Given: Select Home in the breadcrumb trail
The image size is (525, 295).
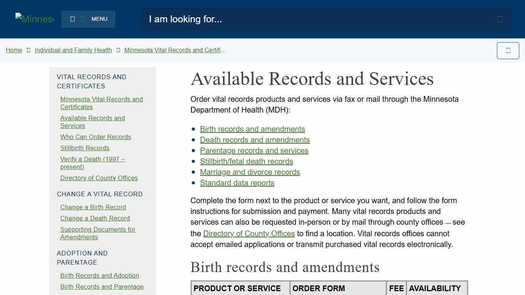Looking at the screenshot, I should tap(14, 50).
